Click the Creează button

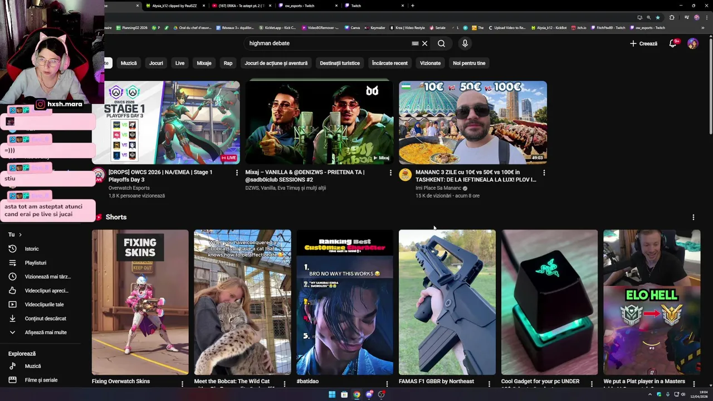643,43
